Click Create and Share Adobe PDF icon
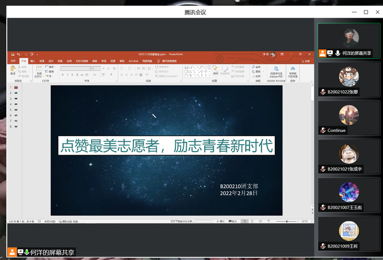The image size is (383, 260). pyautogui.click(x=276, y=70)
